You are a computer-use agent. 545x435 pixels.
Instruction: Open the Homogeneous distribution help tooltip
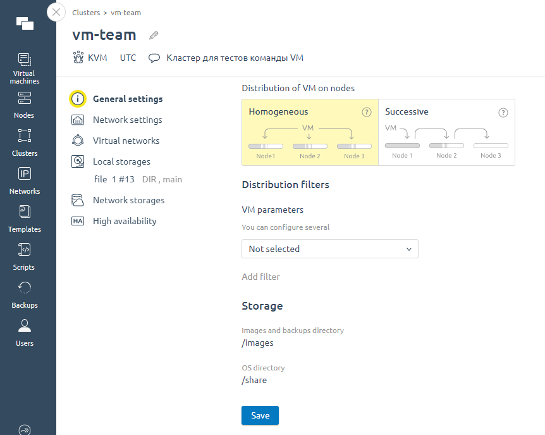(x=367, y=112)
